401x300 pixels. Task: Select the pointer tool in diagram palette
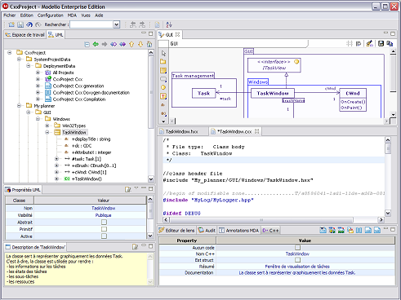pos(163,53)
